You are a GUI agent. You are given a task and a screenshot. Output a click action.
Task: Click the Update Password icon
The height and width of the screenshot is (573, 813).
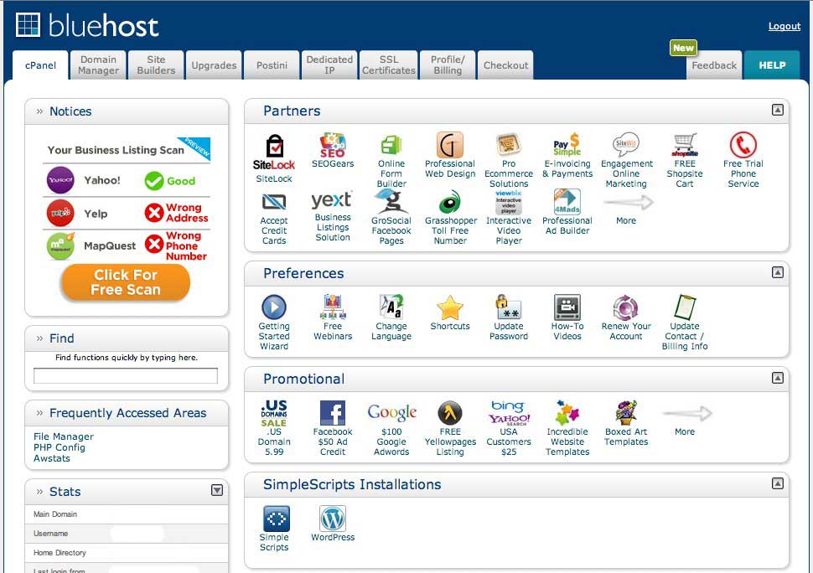(x=509, y=308)
